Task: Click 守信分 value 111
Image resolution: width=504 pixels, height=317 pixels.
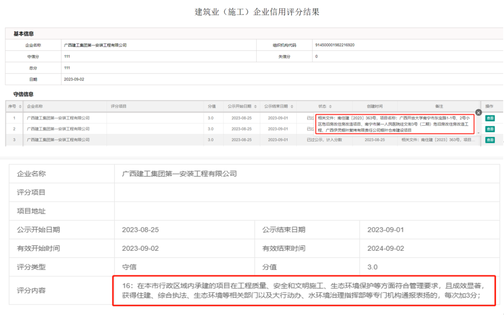Action: [67, 56]
